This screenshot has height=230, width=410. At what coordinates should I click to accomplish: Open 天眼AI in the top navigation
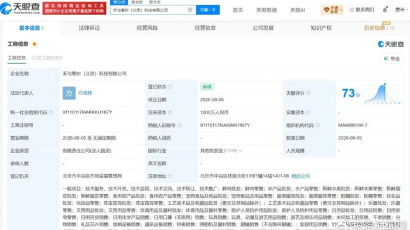tap(298, 10)
